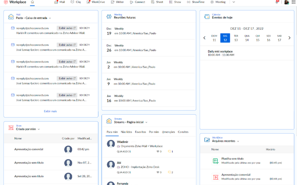This screenshot has height=185, width=297.
Task: Launch Writer from the top bar
Action: [x=117, y=2]
